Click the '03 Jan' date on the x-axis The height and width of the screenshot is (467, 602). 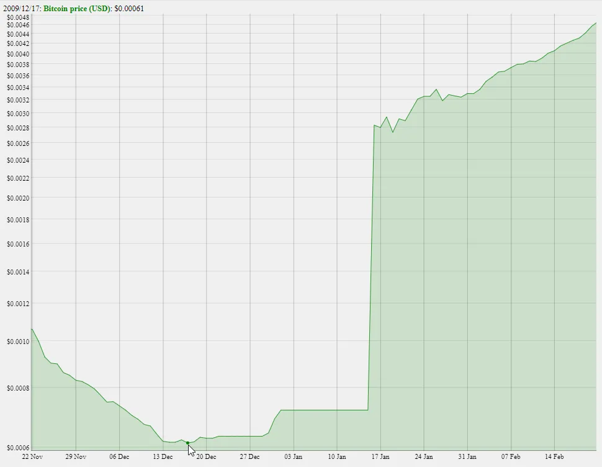(294, 456)
